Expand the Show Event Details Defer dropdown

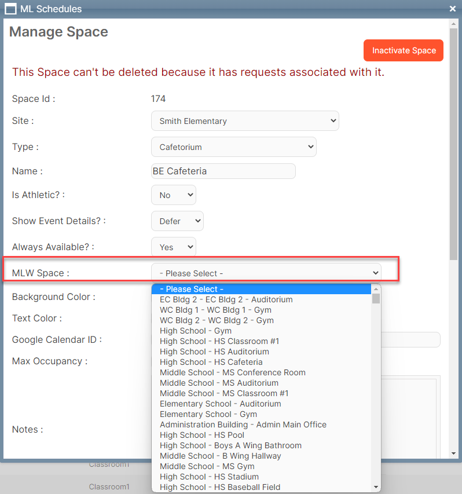pyautogui.click(x=177, y=221)
